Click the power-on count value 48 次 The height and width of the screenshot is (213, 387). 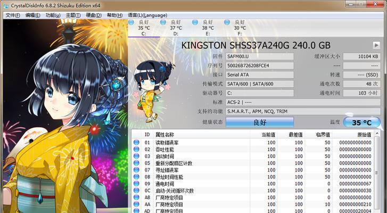pyautogui.click(x=361, y=84)
